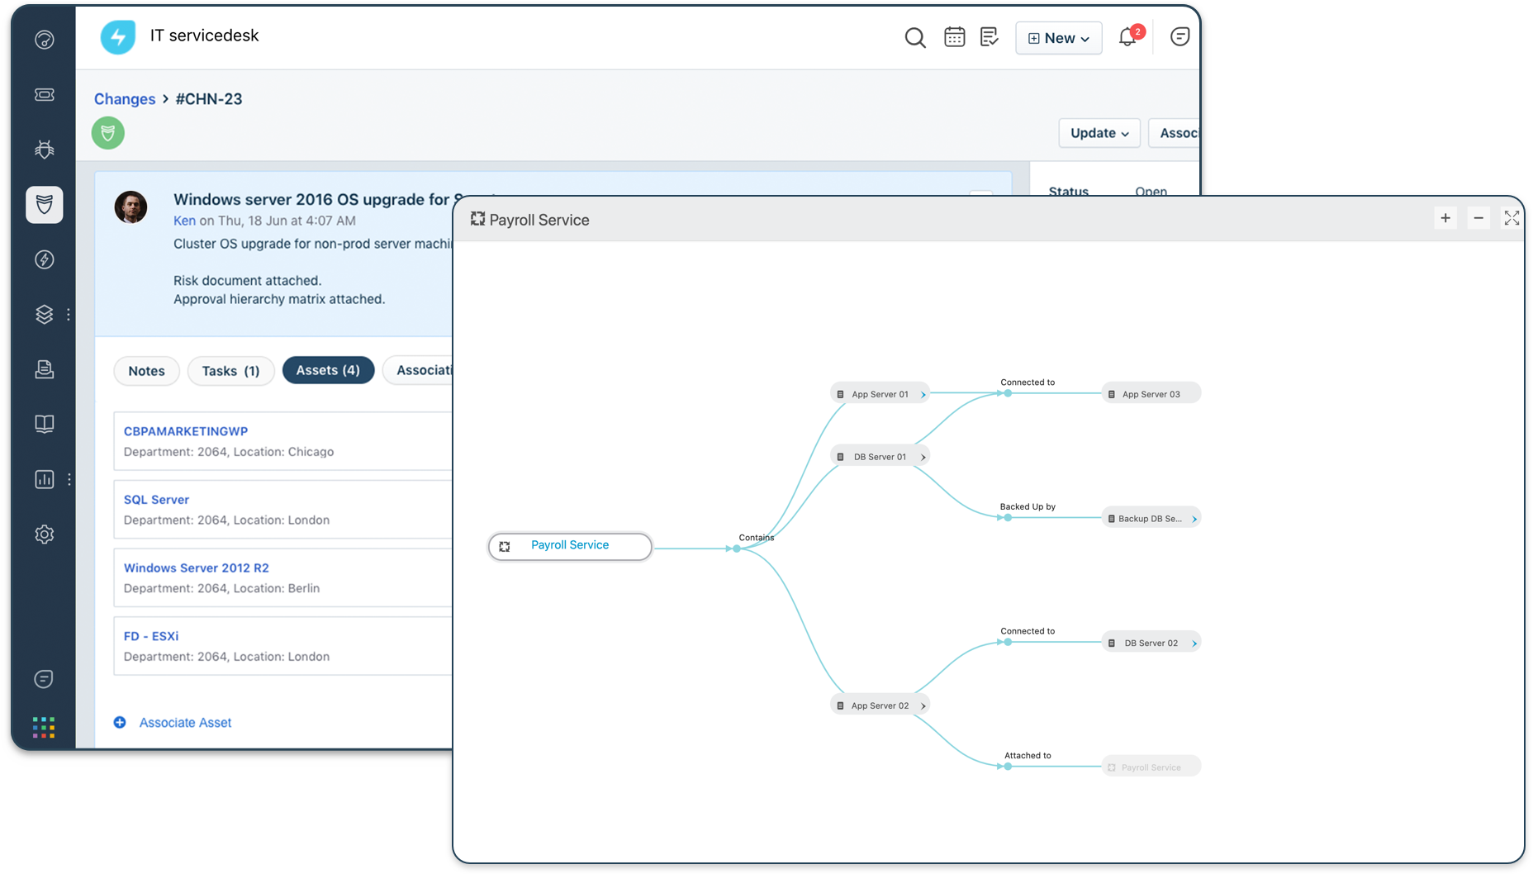Expand the DB Server 02 node chevron
The image size is (1533, 874).
point(1194,644)
